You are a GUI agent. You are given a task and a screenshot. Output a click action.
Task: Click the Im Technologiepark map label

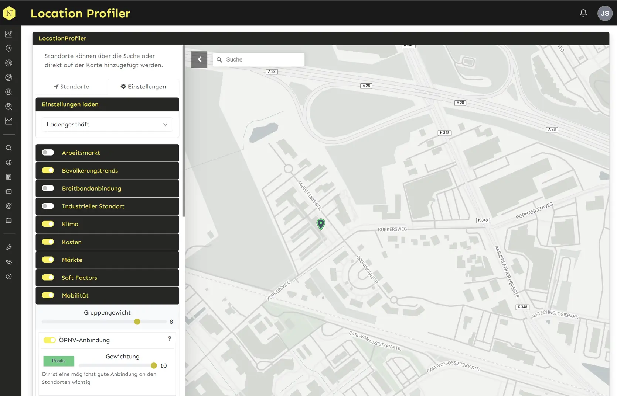click(x=555, y=314)
